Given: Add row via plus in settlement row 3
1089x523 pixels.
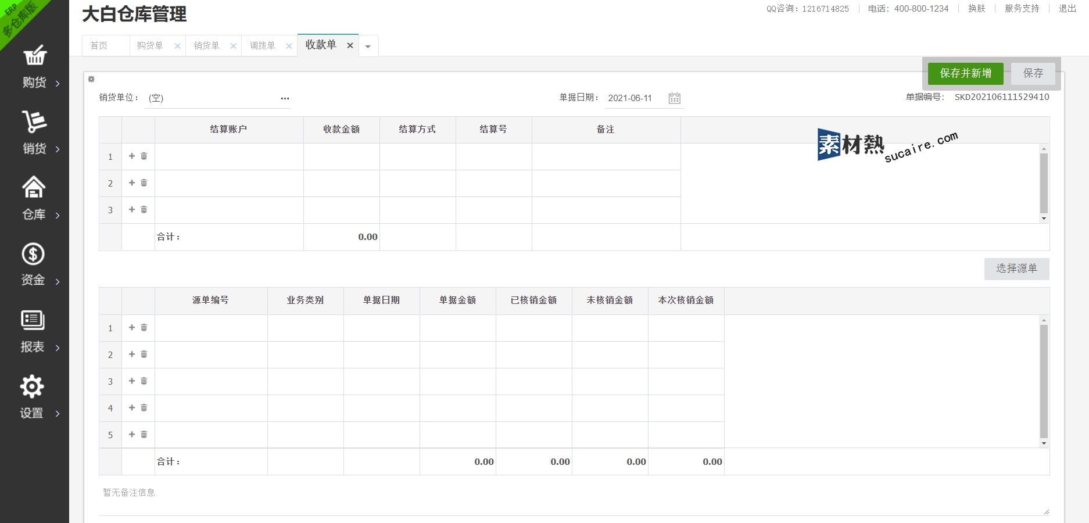Looking at the screenshot, I should (x=132, y=209).
